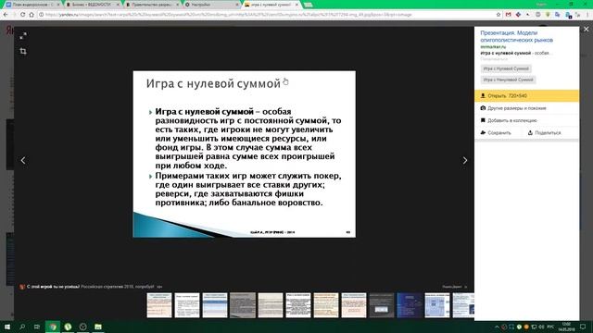Viewport: 593px width, 333px height.
Task: Click the bookmark icon beside 'Добавить в коллекцию'
Action: click(483, 120)
